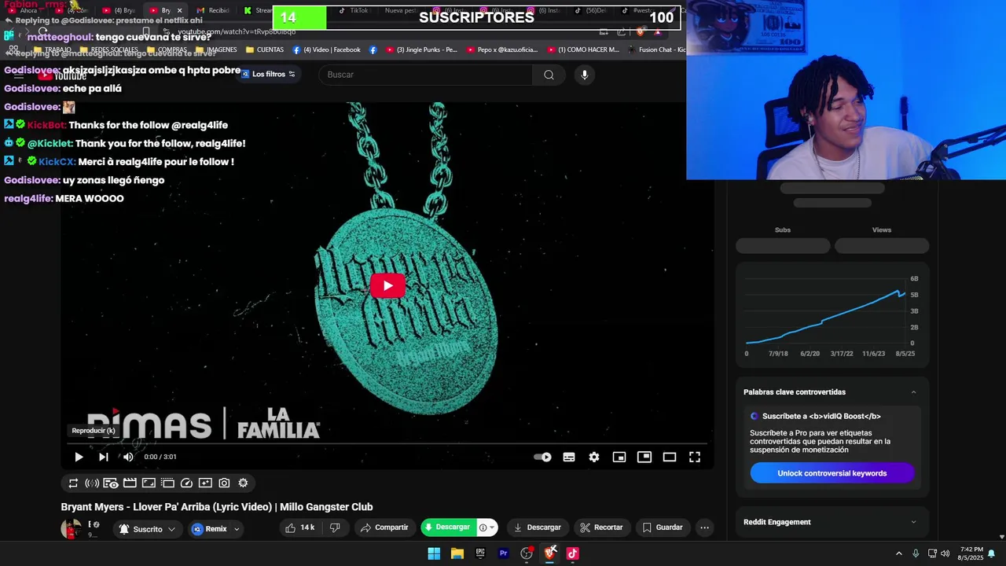
Task: Open the Jingle Punks bookmark
Action: 420,50
